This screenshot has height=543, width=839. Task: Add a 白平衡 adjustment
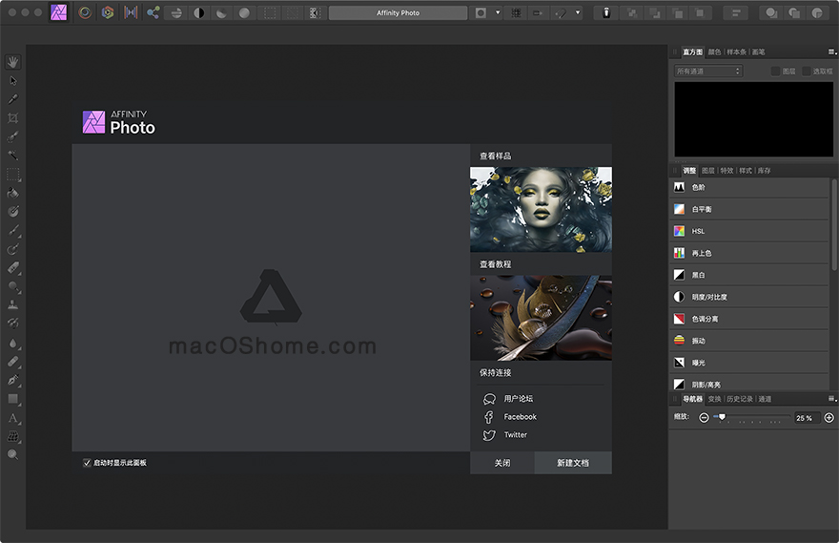pyautogui.click(x=749, y=209)
